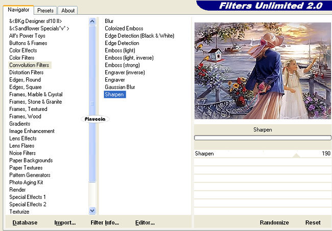332x231 pixels.
Task: Click the progress bar under Sharpen title
Action: [x=263, y=138]
